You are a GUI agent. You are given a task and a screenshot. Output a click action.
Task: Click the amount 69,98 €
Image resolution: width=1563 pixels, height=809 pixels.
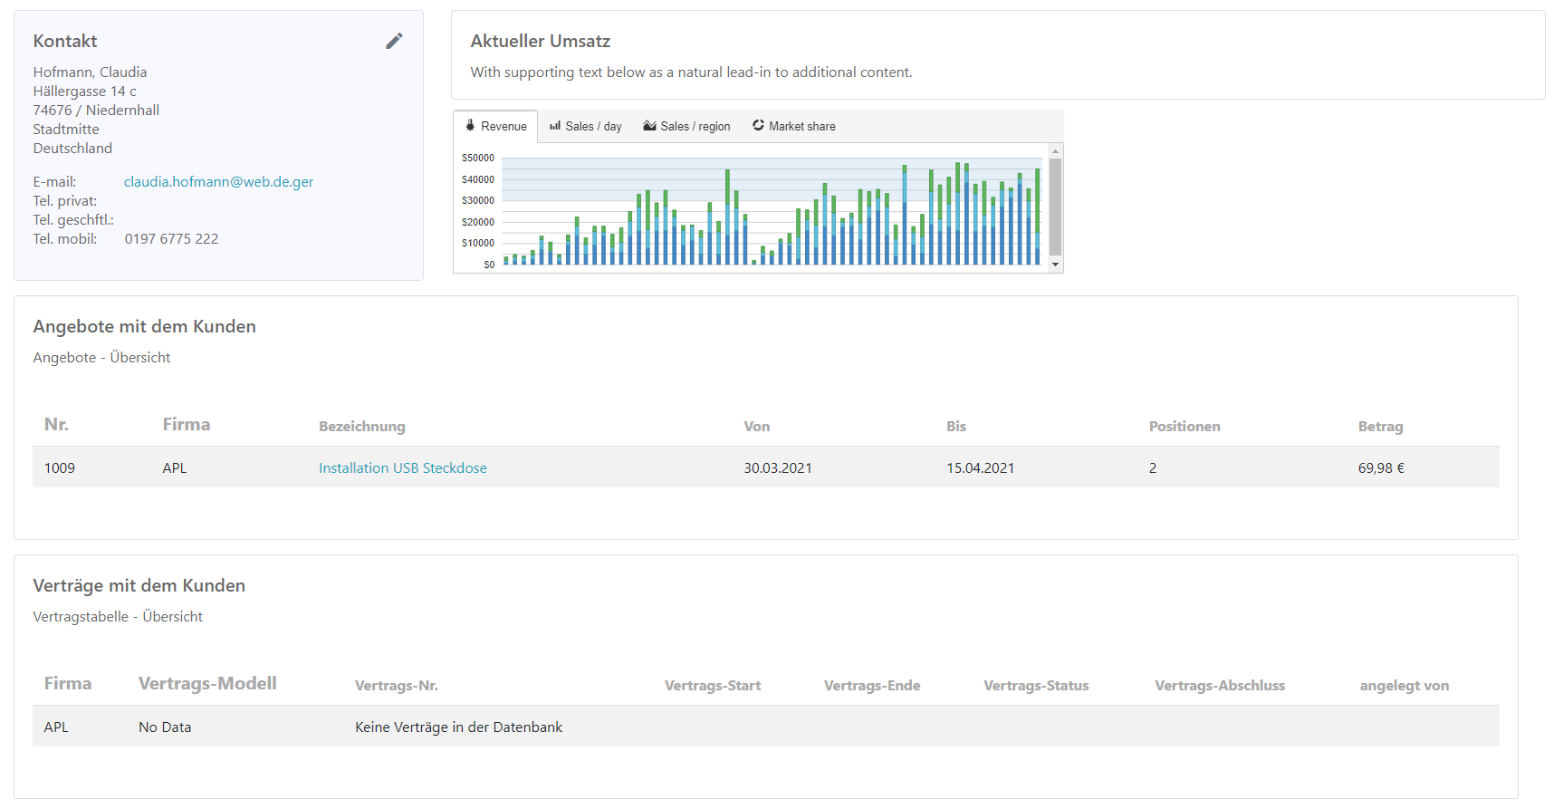point(1381,467)
